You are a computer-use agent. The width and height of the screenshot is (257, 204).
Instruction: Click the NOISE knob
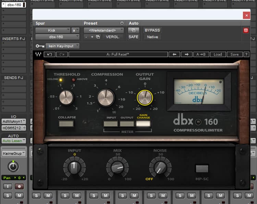tap(160, 167)
